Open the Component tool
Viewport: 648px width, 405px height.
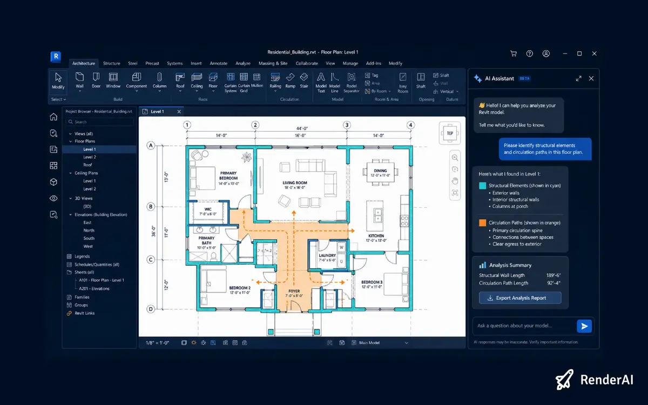(137, 80)
